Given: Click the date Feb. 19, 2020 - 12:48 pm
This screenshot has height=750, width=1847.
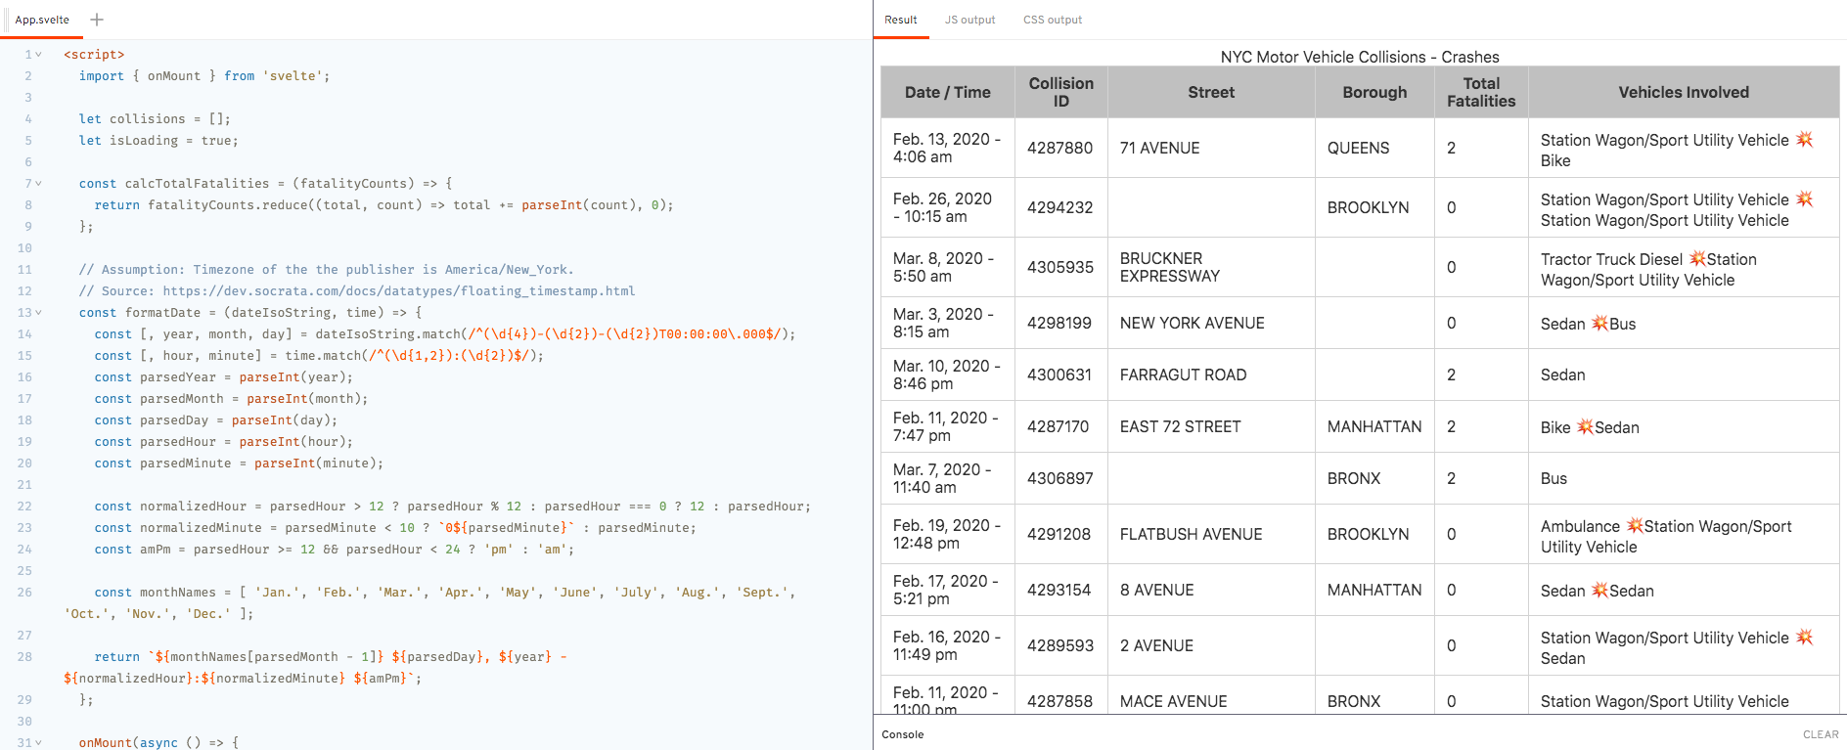Looking at the screenshot, I should [948, 534].
